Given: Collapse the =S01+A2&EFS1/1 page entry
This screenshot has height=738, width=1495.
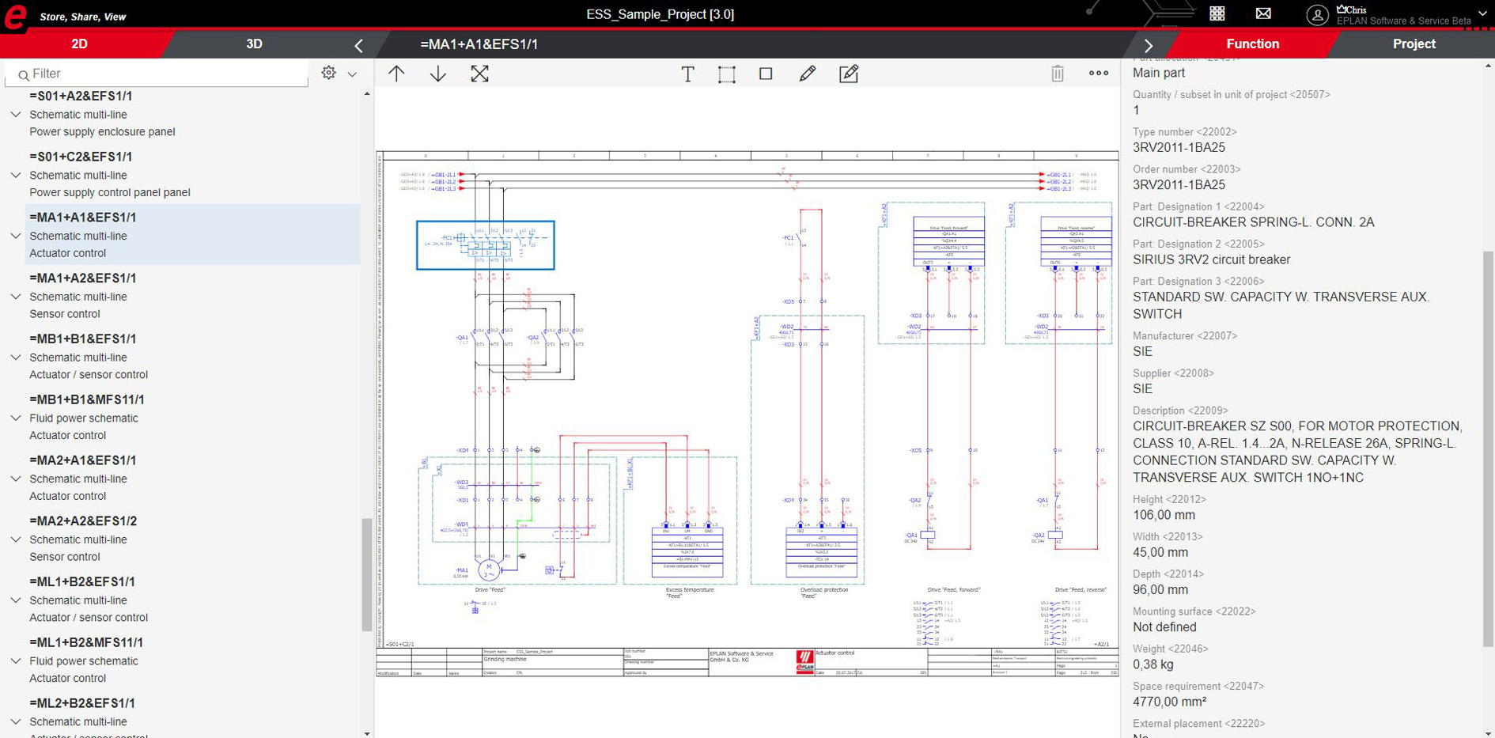Looking at the screenshot, I should tap(16, 115).
